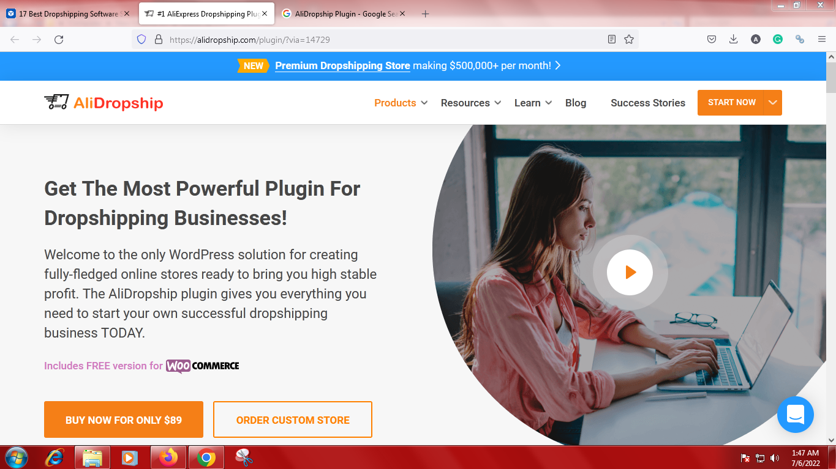Viewport: 836px width, 469px height.
Task: Bookmark this page with the star
Action: tap(628, 39)
